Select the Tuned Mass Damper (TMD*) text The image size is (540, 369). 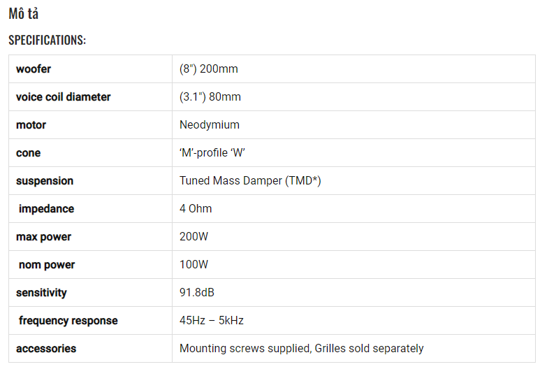pyautogui.click(x=250, y=180)
